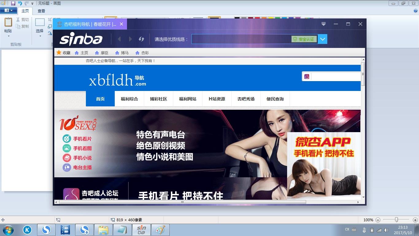Open the clock showing 23:13

tap(403, 230)
